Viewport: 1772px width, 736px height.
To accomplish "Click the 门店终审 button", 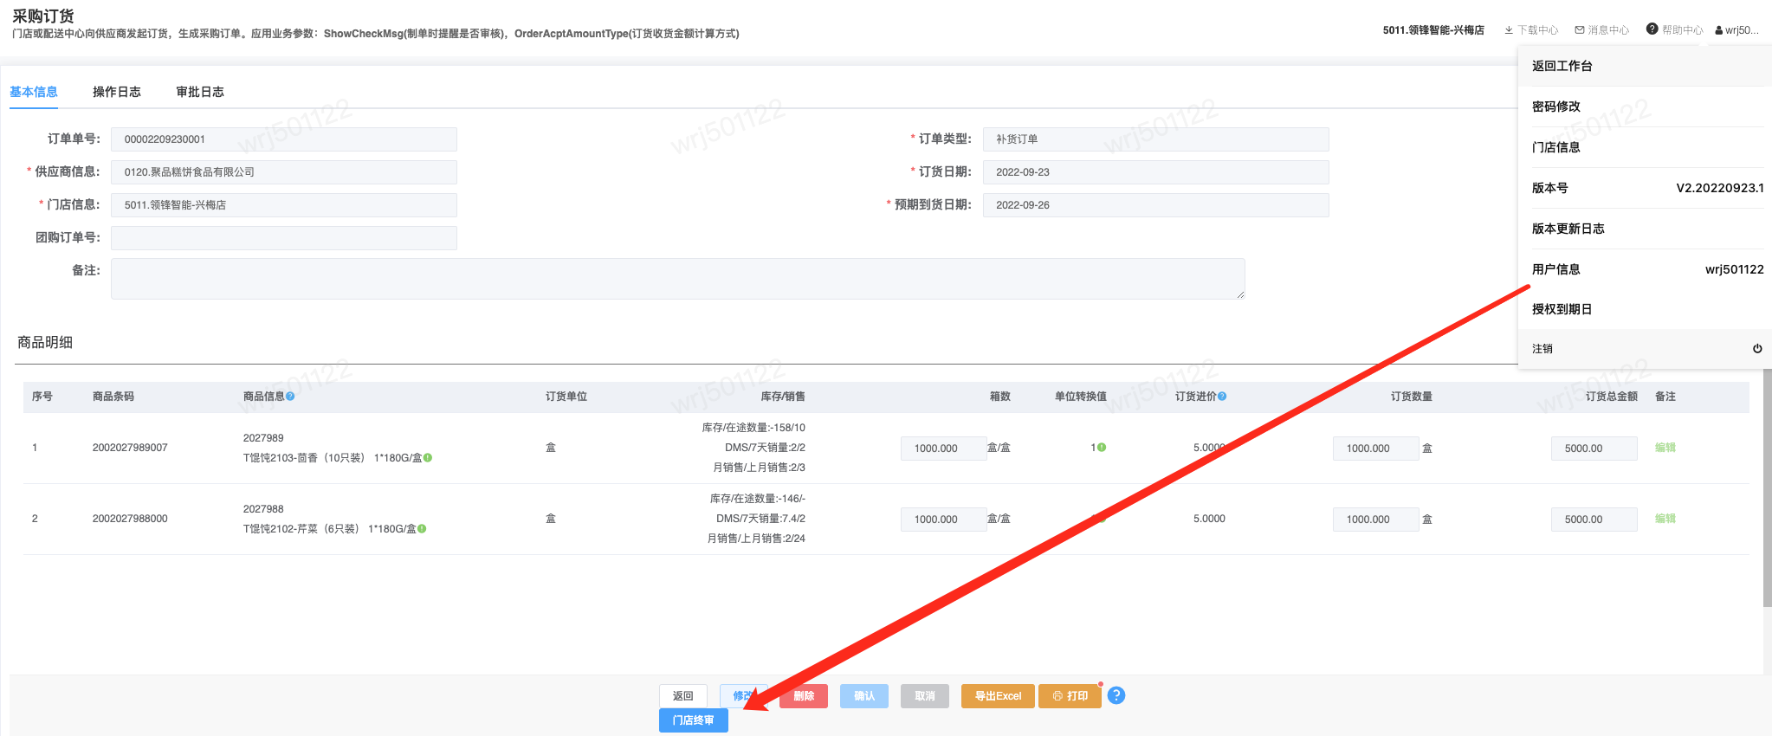I will coord(694,720).
